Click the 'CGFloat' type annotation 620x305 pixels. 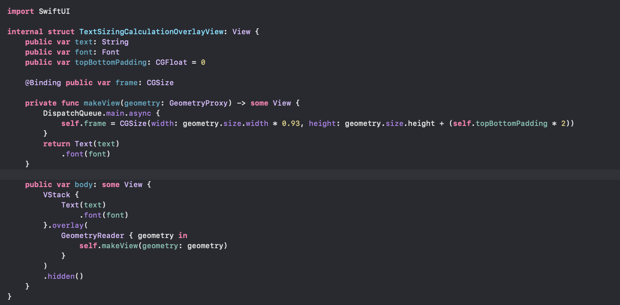tap(171, 62)
